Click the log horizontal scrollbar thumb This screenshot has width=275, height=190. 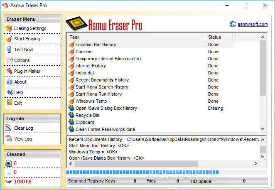136,164
